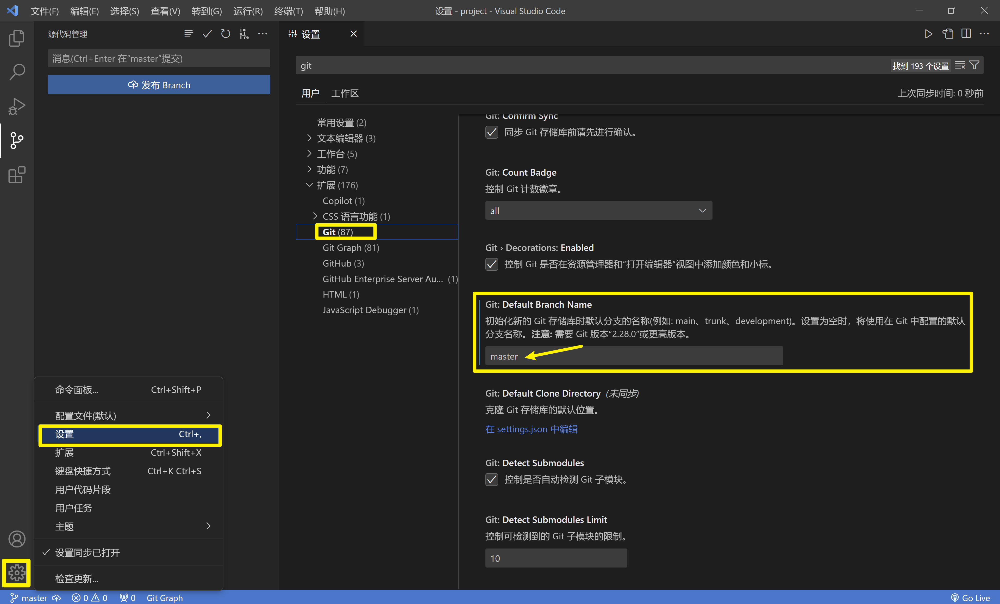
Task: Click 在 settings.json 中编辑 link
Action: tap(531, 429)
